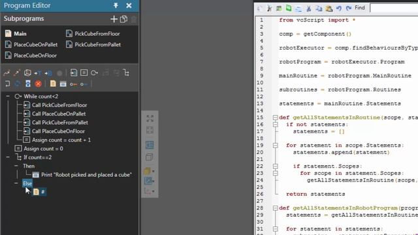Viewport: 418px width, 235px height.
Task: Undo the last edit in script editor
Action: [x=339, y=8]
